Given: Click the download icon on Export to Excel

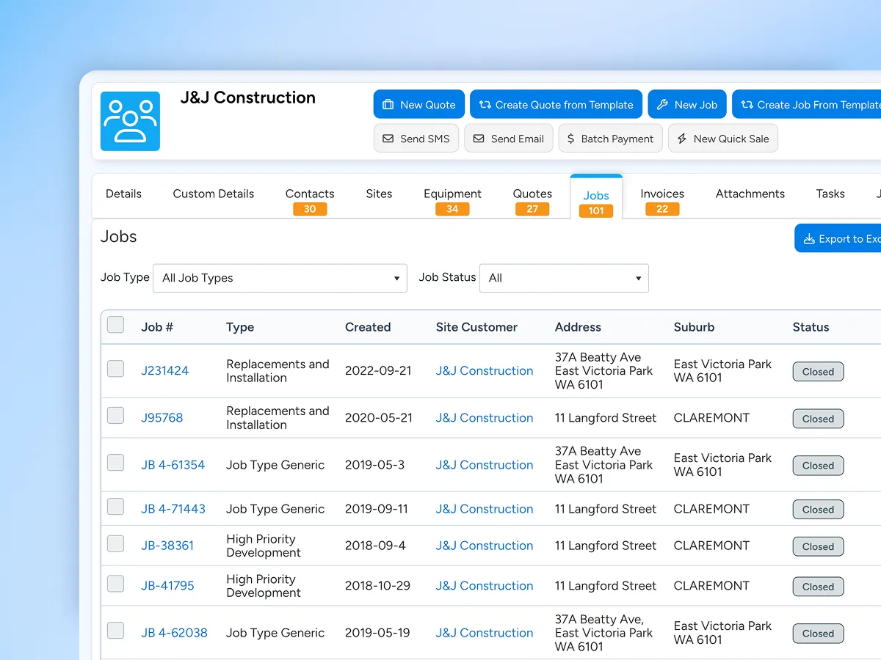Looking at the screenshot, I should tap(810, 238).
